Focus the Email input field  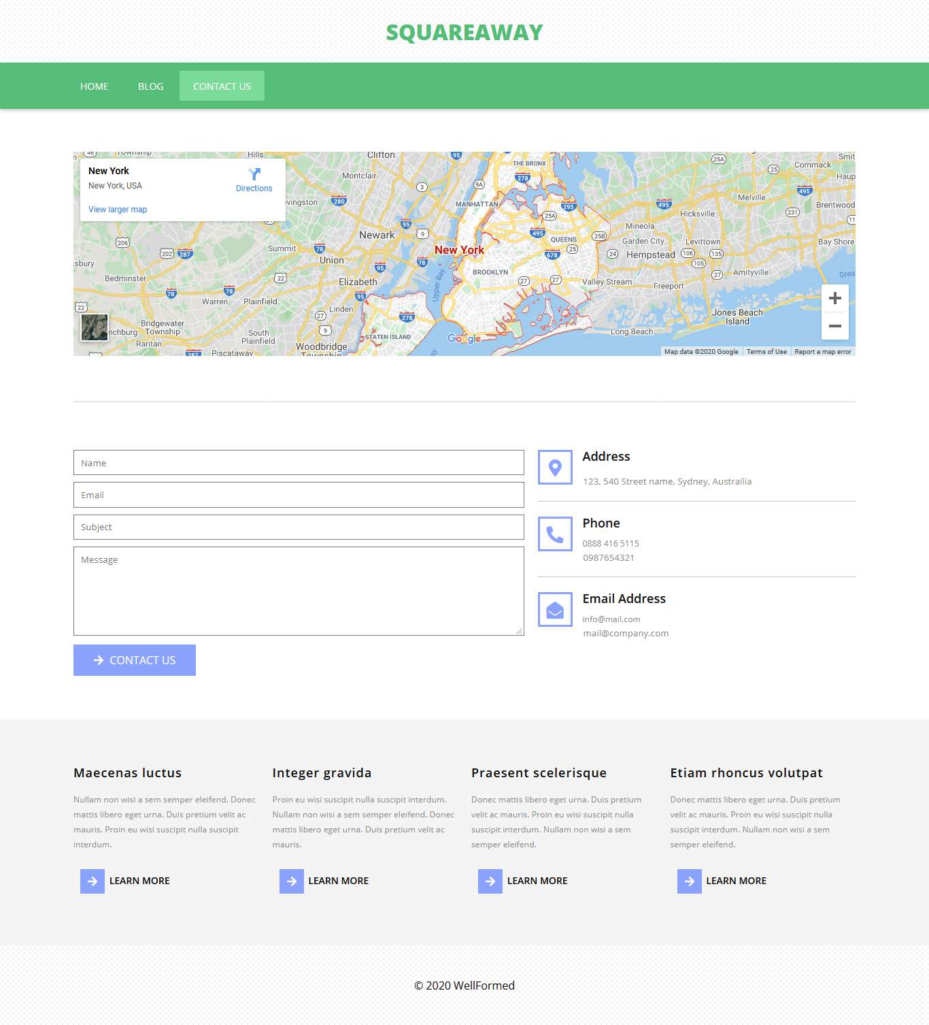click(299, 495)
